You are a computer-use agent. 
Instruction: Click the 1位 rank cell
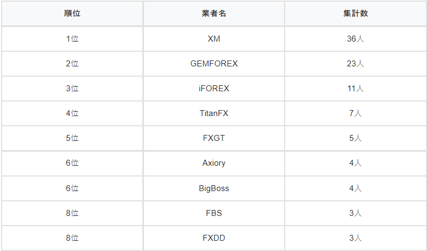pyautogui.click(x=72, y=39)
